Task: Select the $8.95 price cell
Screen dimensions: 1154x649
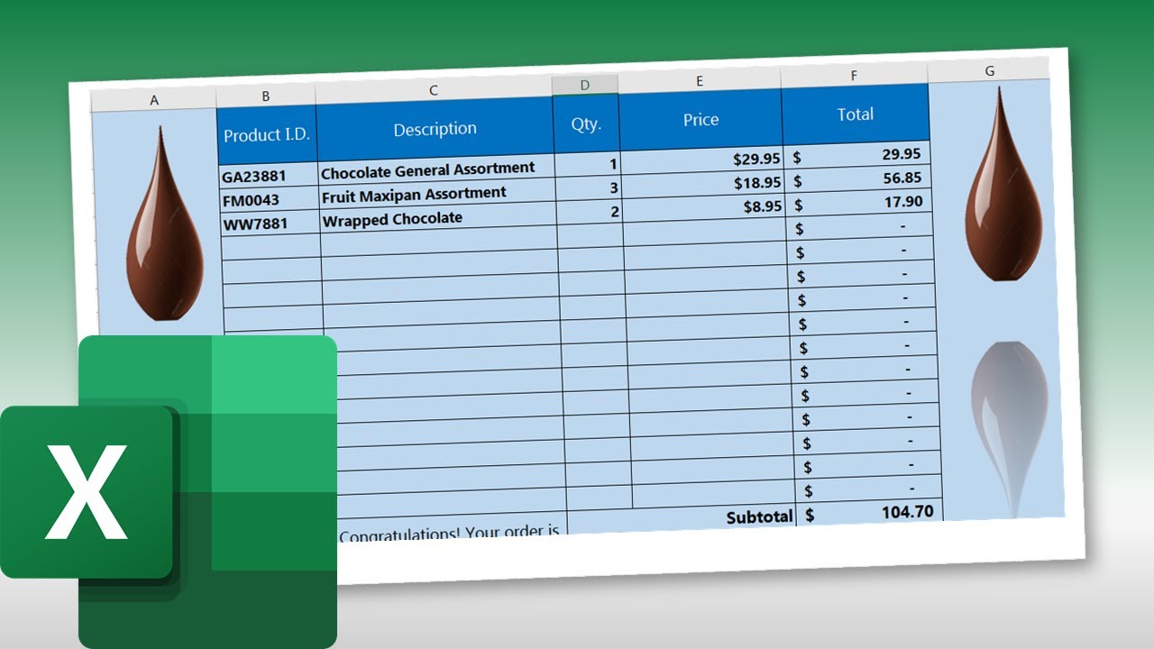Action: tap(705, 206)
